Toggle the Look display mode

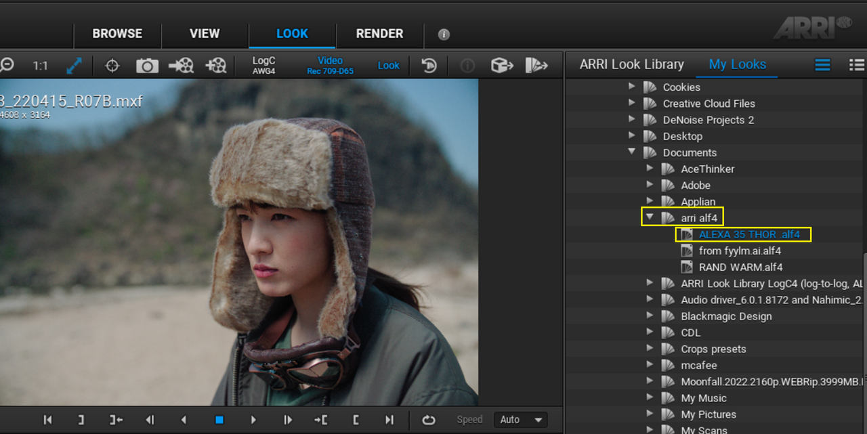click(389, 66)
